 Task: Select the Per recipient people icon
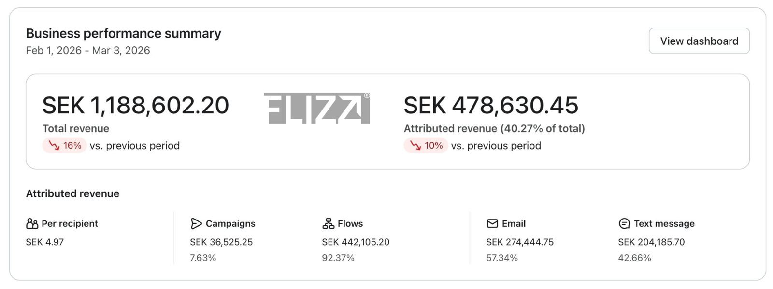click(x=33, y=223)
